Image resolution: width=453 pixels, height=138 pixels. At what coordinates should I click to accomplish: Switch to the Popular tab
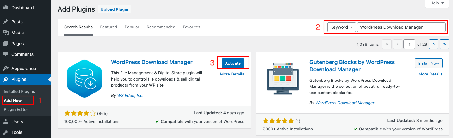pos(132,27)
